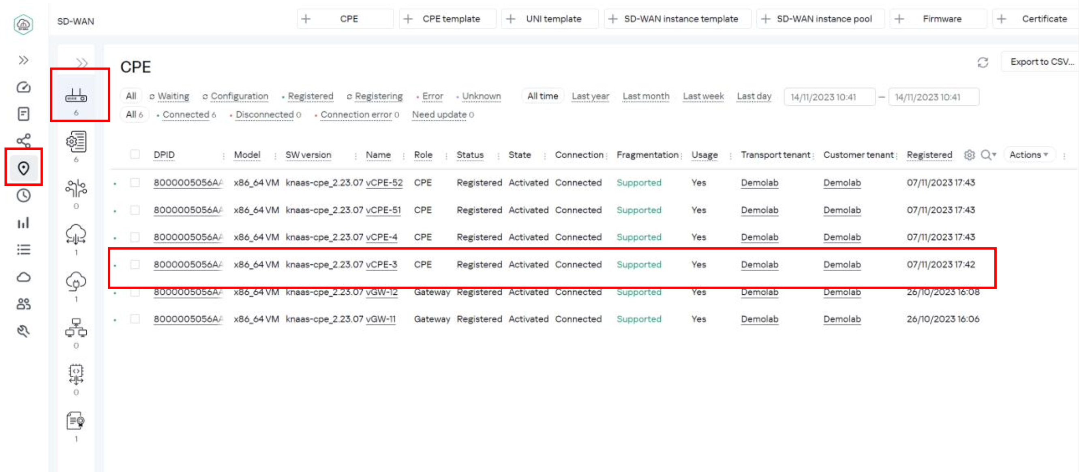The width and height of the screenshot is (1079, 472).
Task: Click Export to CSV button
Action: (1041, 62)
